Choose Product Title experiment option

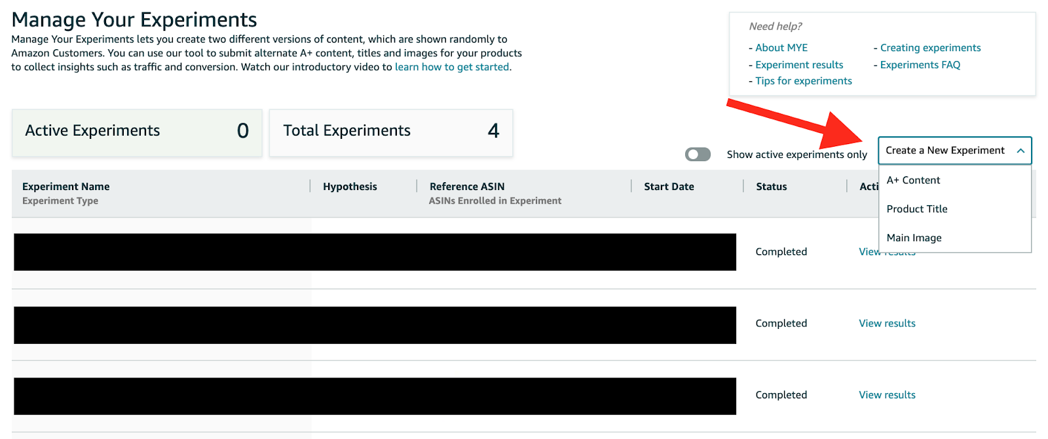point(916,209)
